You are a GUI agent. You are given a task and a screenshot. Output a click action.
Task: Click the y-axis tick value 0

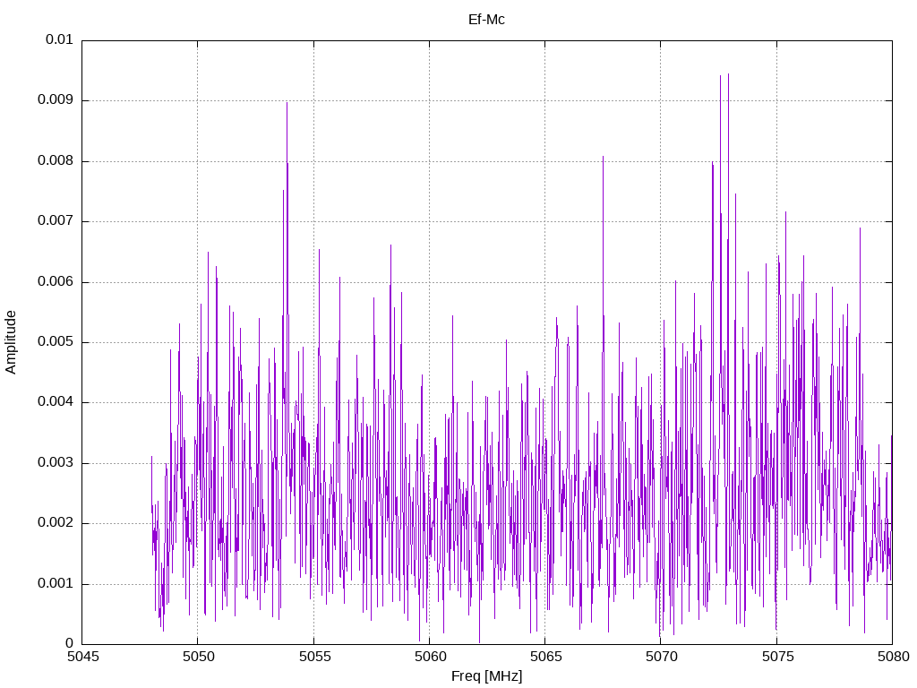click(x=69, y=644)
